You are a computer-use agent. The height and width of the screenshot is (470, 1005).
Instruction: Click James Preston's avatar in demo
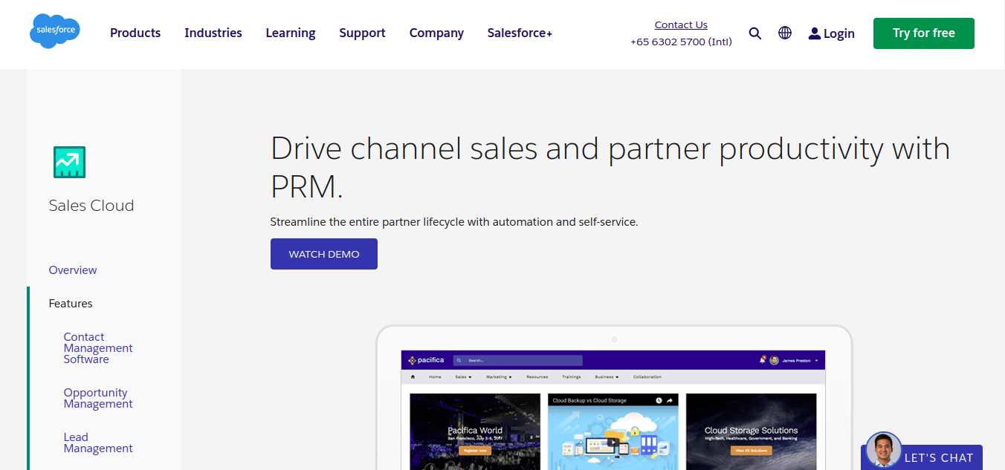click(x=774, y=360)
